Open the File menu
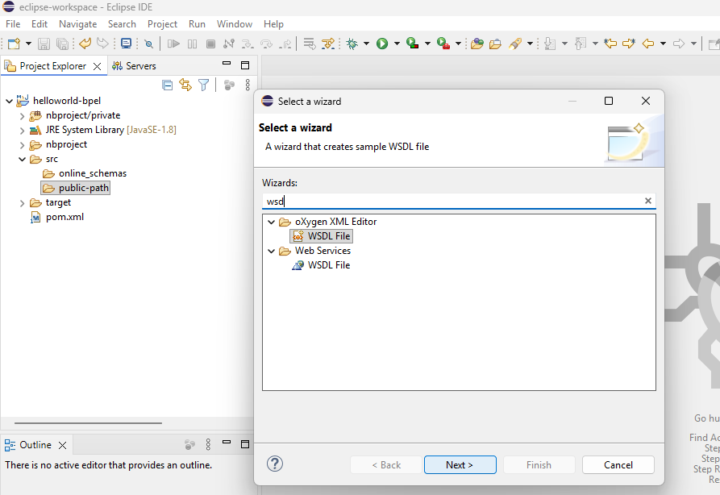 (x=13, y=24)
